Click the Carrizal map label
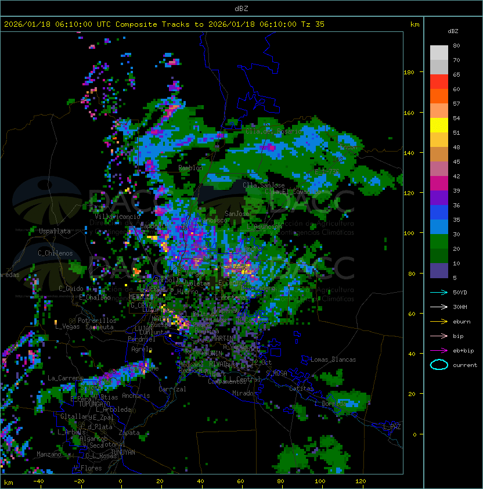The height and width of the screenshot is (489, 483). pyautogui.click(x=172, y=389)
